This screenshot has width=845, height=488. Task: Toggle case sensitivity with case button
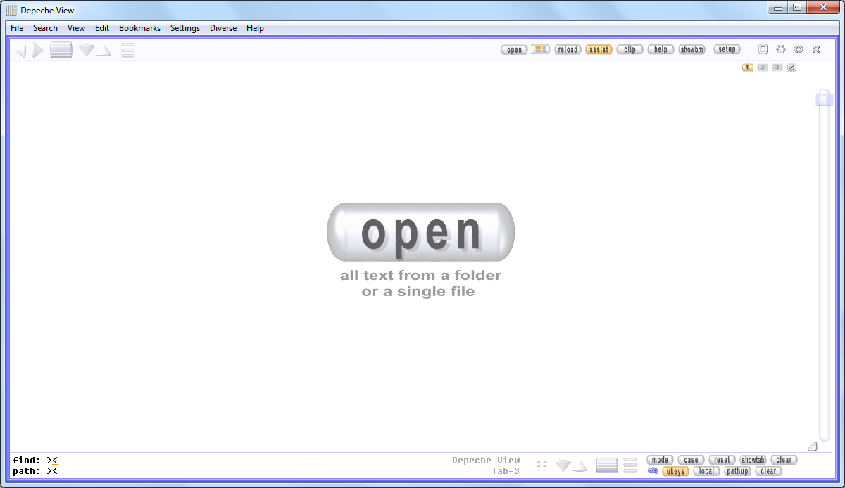click(x=691, y=460)
